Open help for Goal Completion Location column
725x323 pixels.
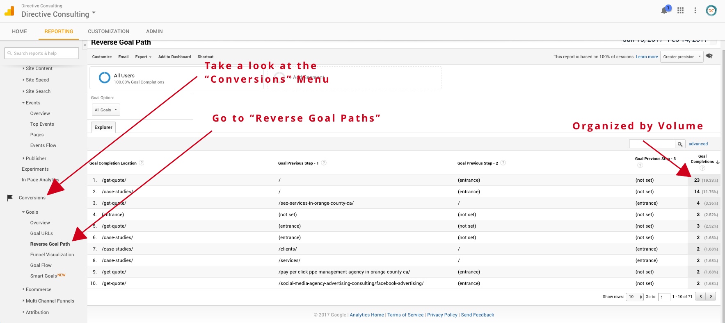(x=142, y=163)
